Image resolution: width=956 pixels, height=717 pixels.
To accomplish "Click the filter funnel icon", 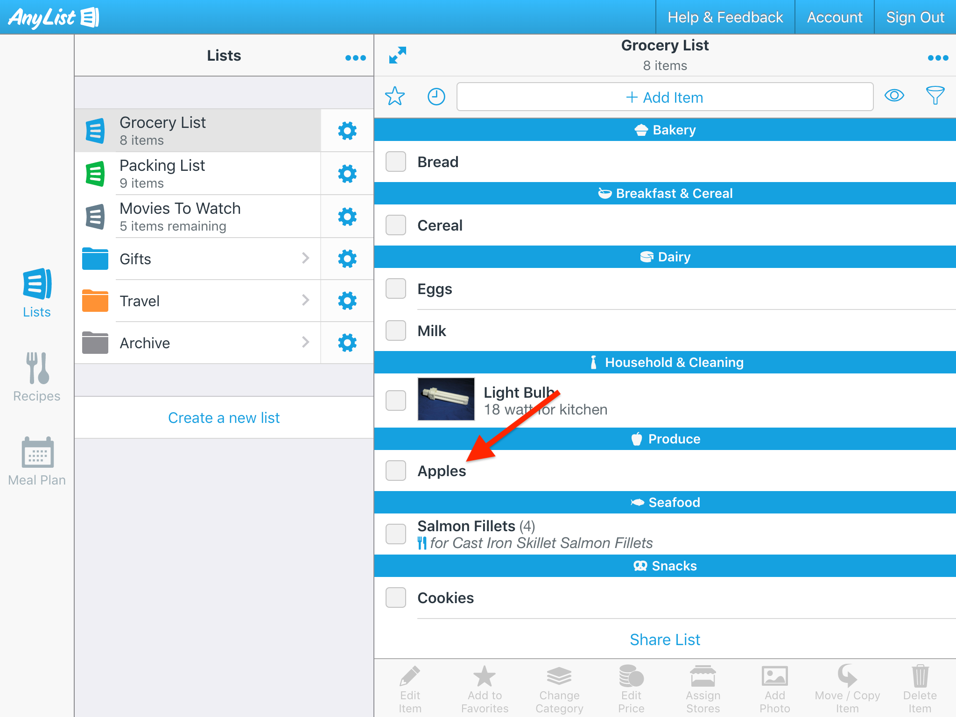I will point(935,96).
